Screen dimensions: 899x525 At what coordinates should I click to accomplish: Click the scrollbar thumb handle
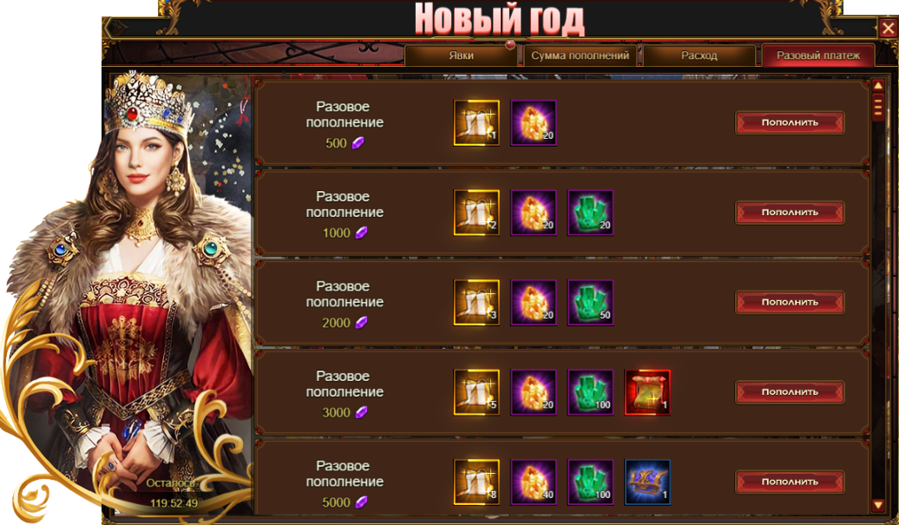pos(878,107)
